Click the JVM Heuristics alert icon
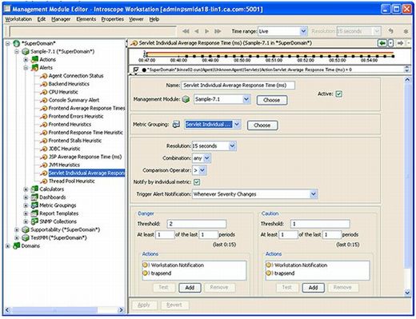 (44, 165)
